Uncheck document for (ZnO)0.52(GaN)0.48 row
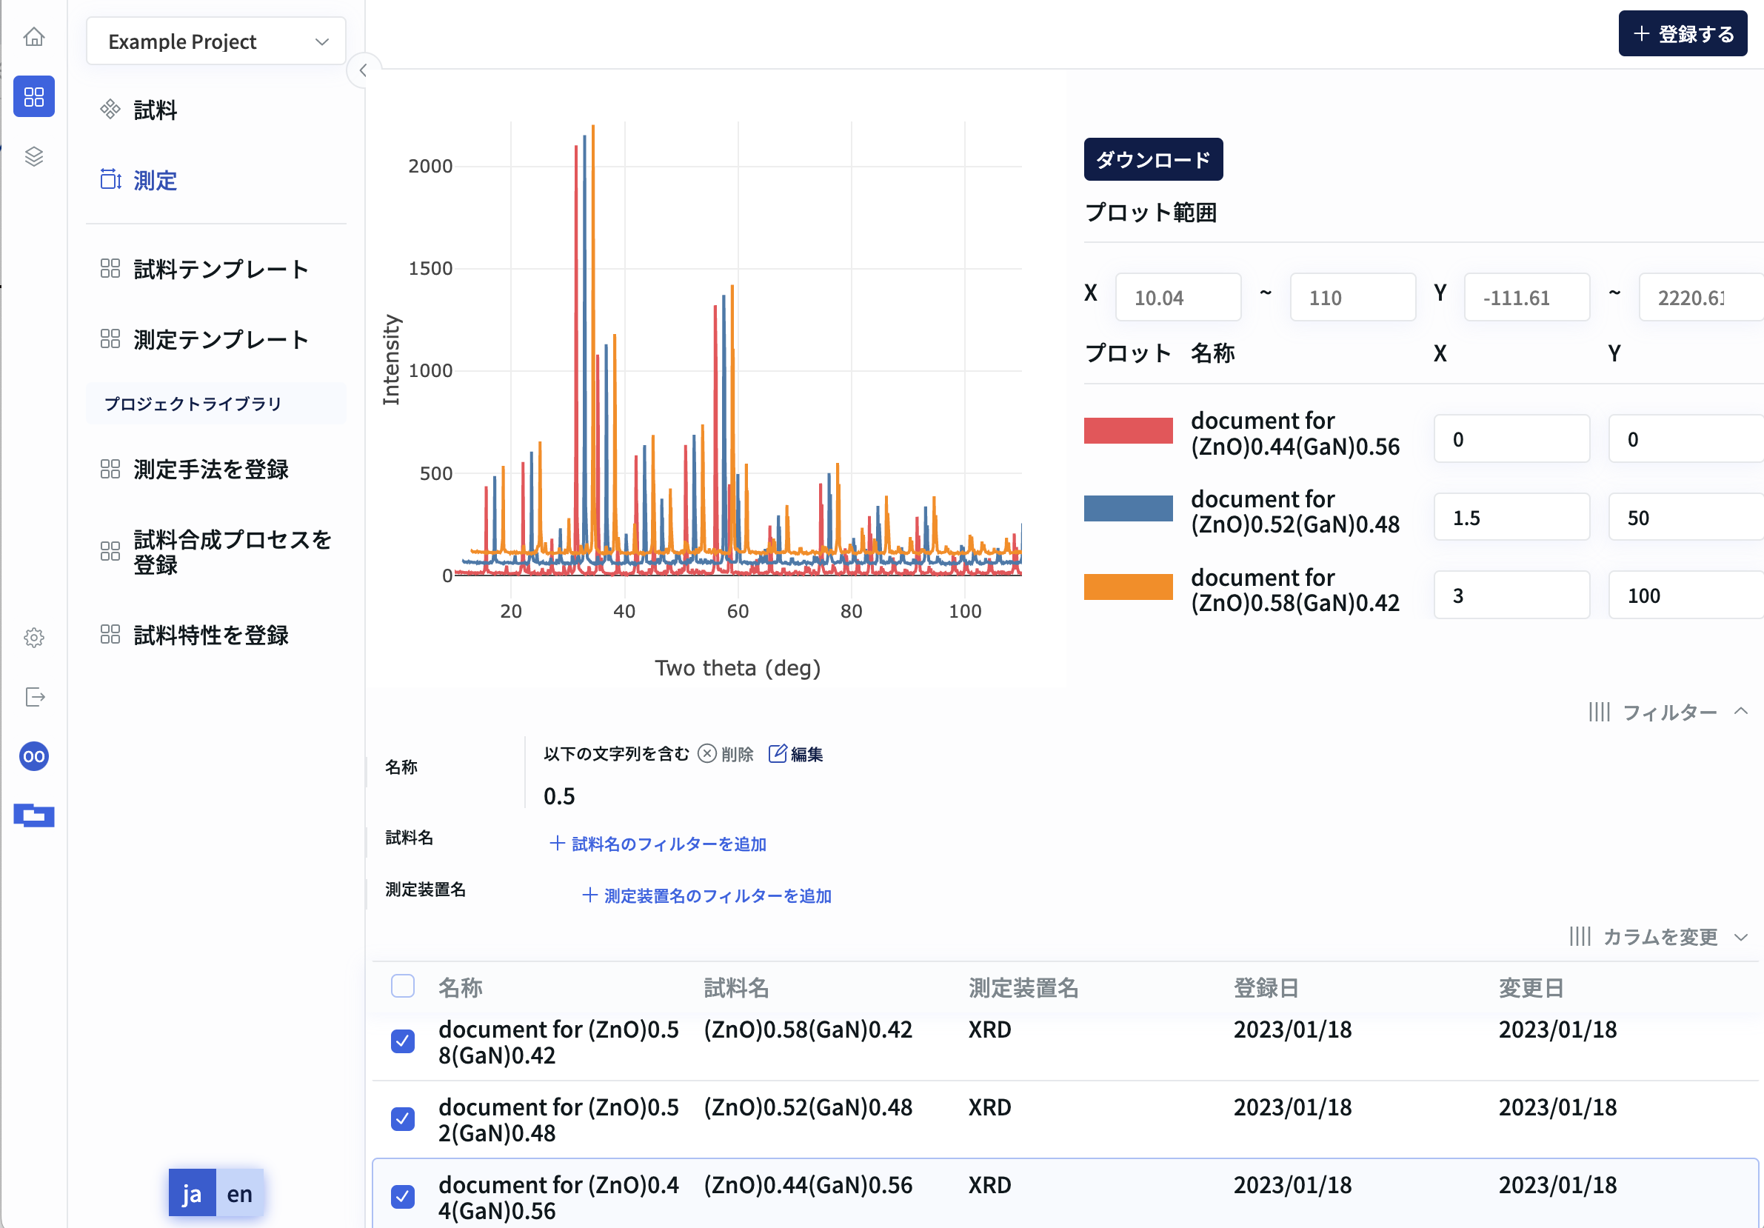This screenshot has width=1764, height=1228. pos(403,1119)
